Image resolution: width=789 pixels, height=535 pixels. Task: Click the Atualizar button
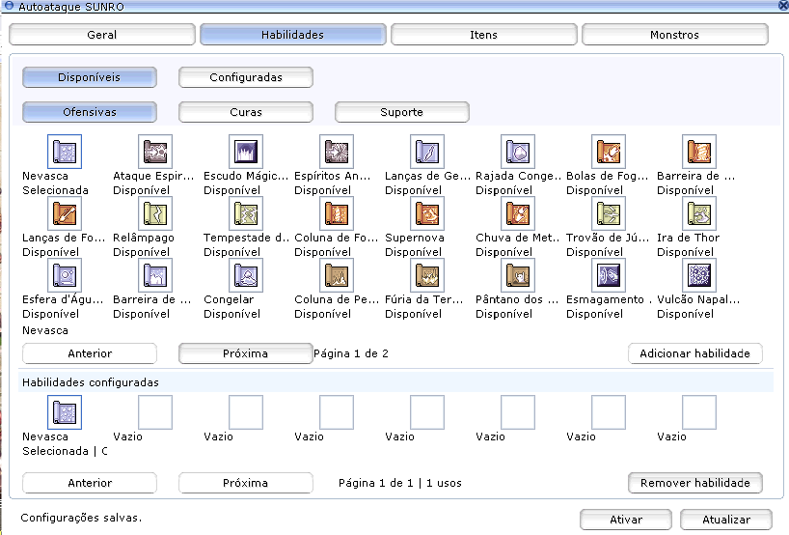pyautogui.click(x=726, y=520)
